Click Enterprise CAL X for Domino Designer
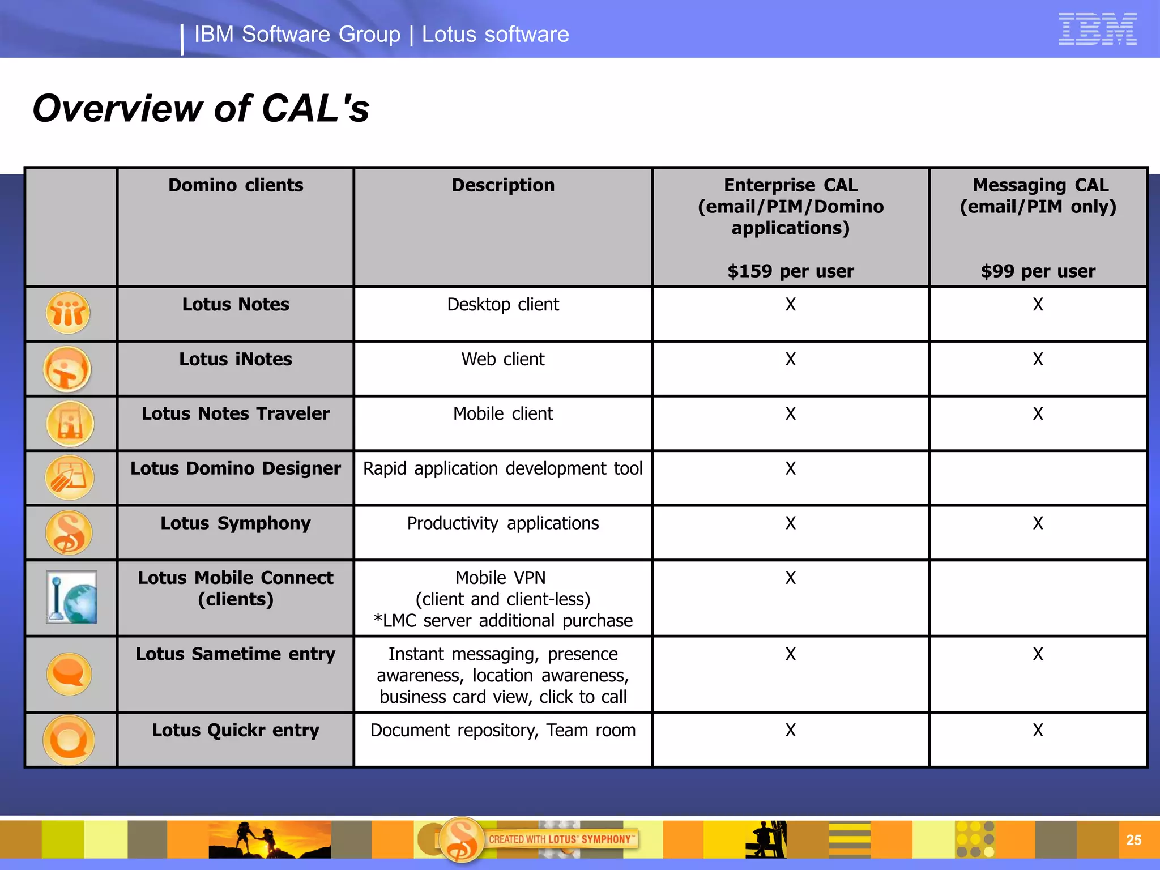 click(791, 468)
